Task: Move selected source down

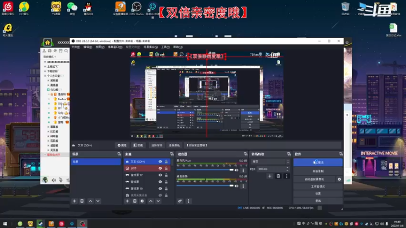Action: (158, 201)
